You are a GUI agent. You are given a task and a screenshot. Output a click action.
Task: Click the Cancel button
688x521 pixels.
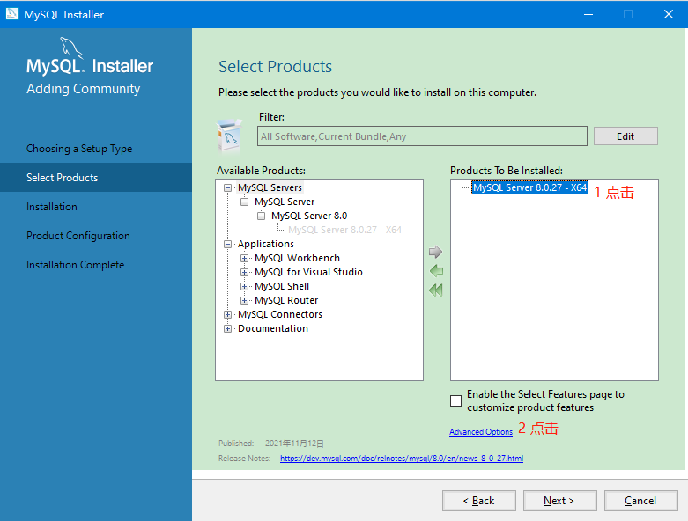pos(640,501)
